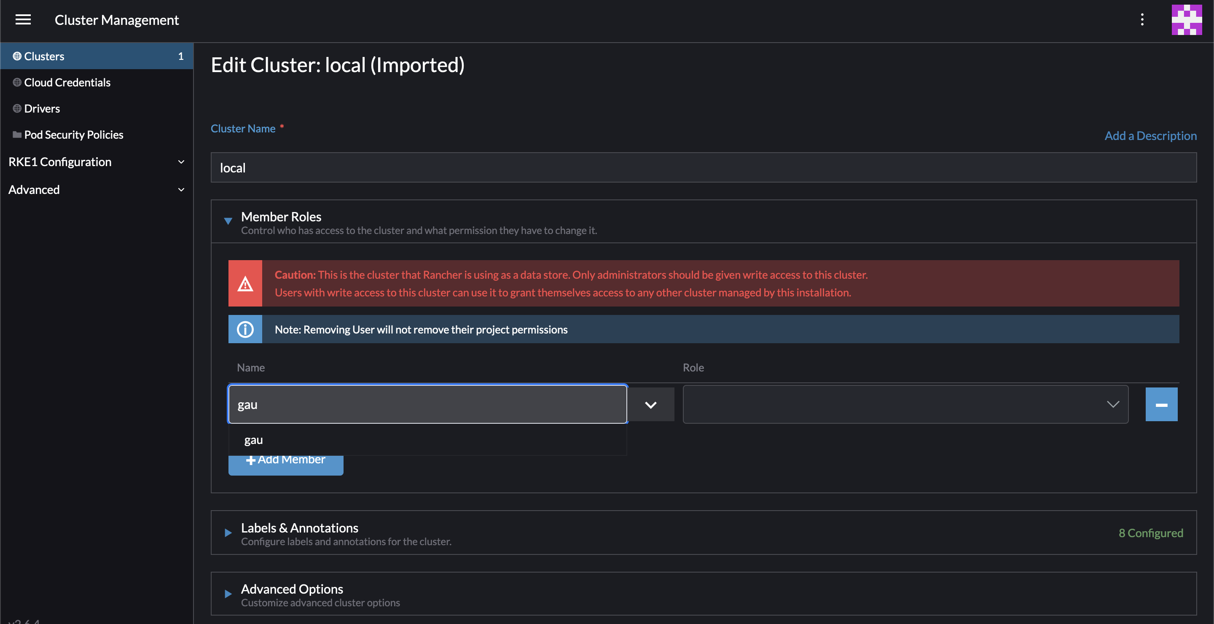
Task: Expand the Advanced Options section
Action: (228, 594)
